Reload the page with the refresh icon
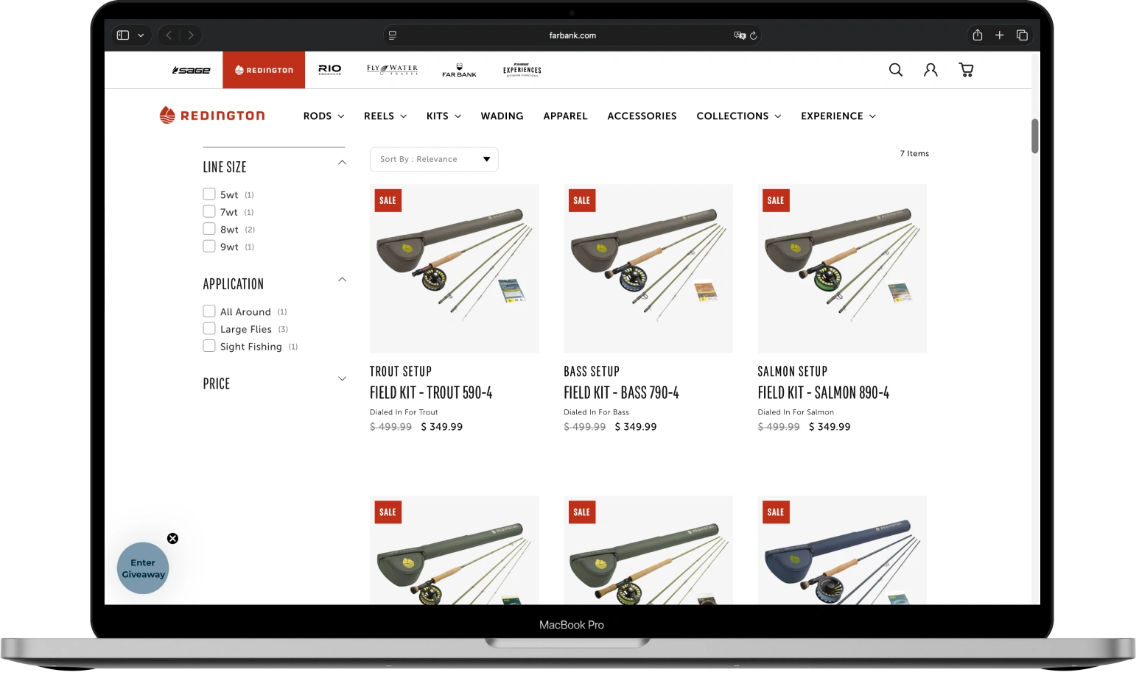Image resolution: width=1139 pixels, height=689 pixels. (x=753, y=35)
